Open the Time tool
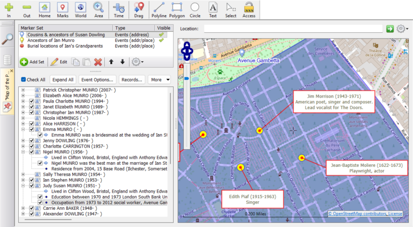 point(118,10)
